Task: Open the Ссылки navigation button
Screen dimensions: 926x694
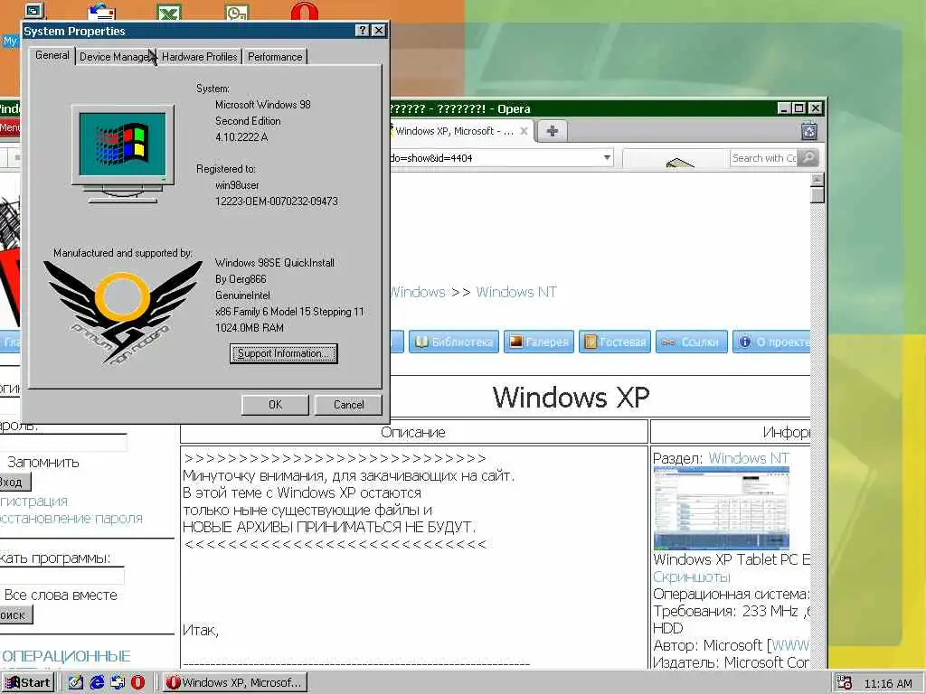Action: click(691, 342)
